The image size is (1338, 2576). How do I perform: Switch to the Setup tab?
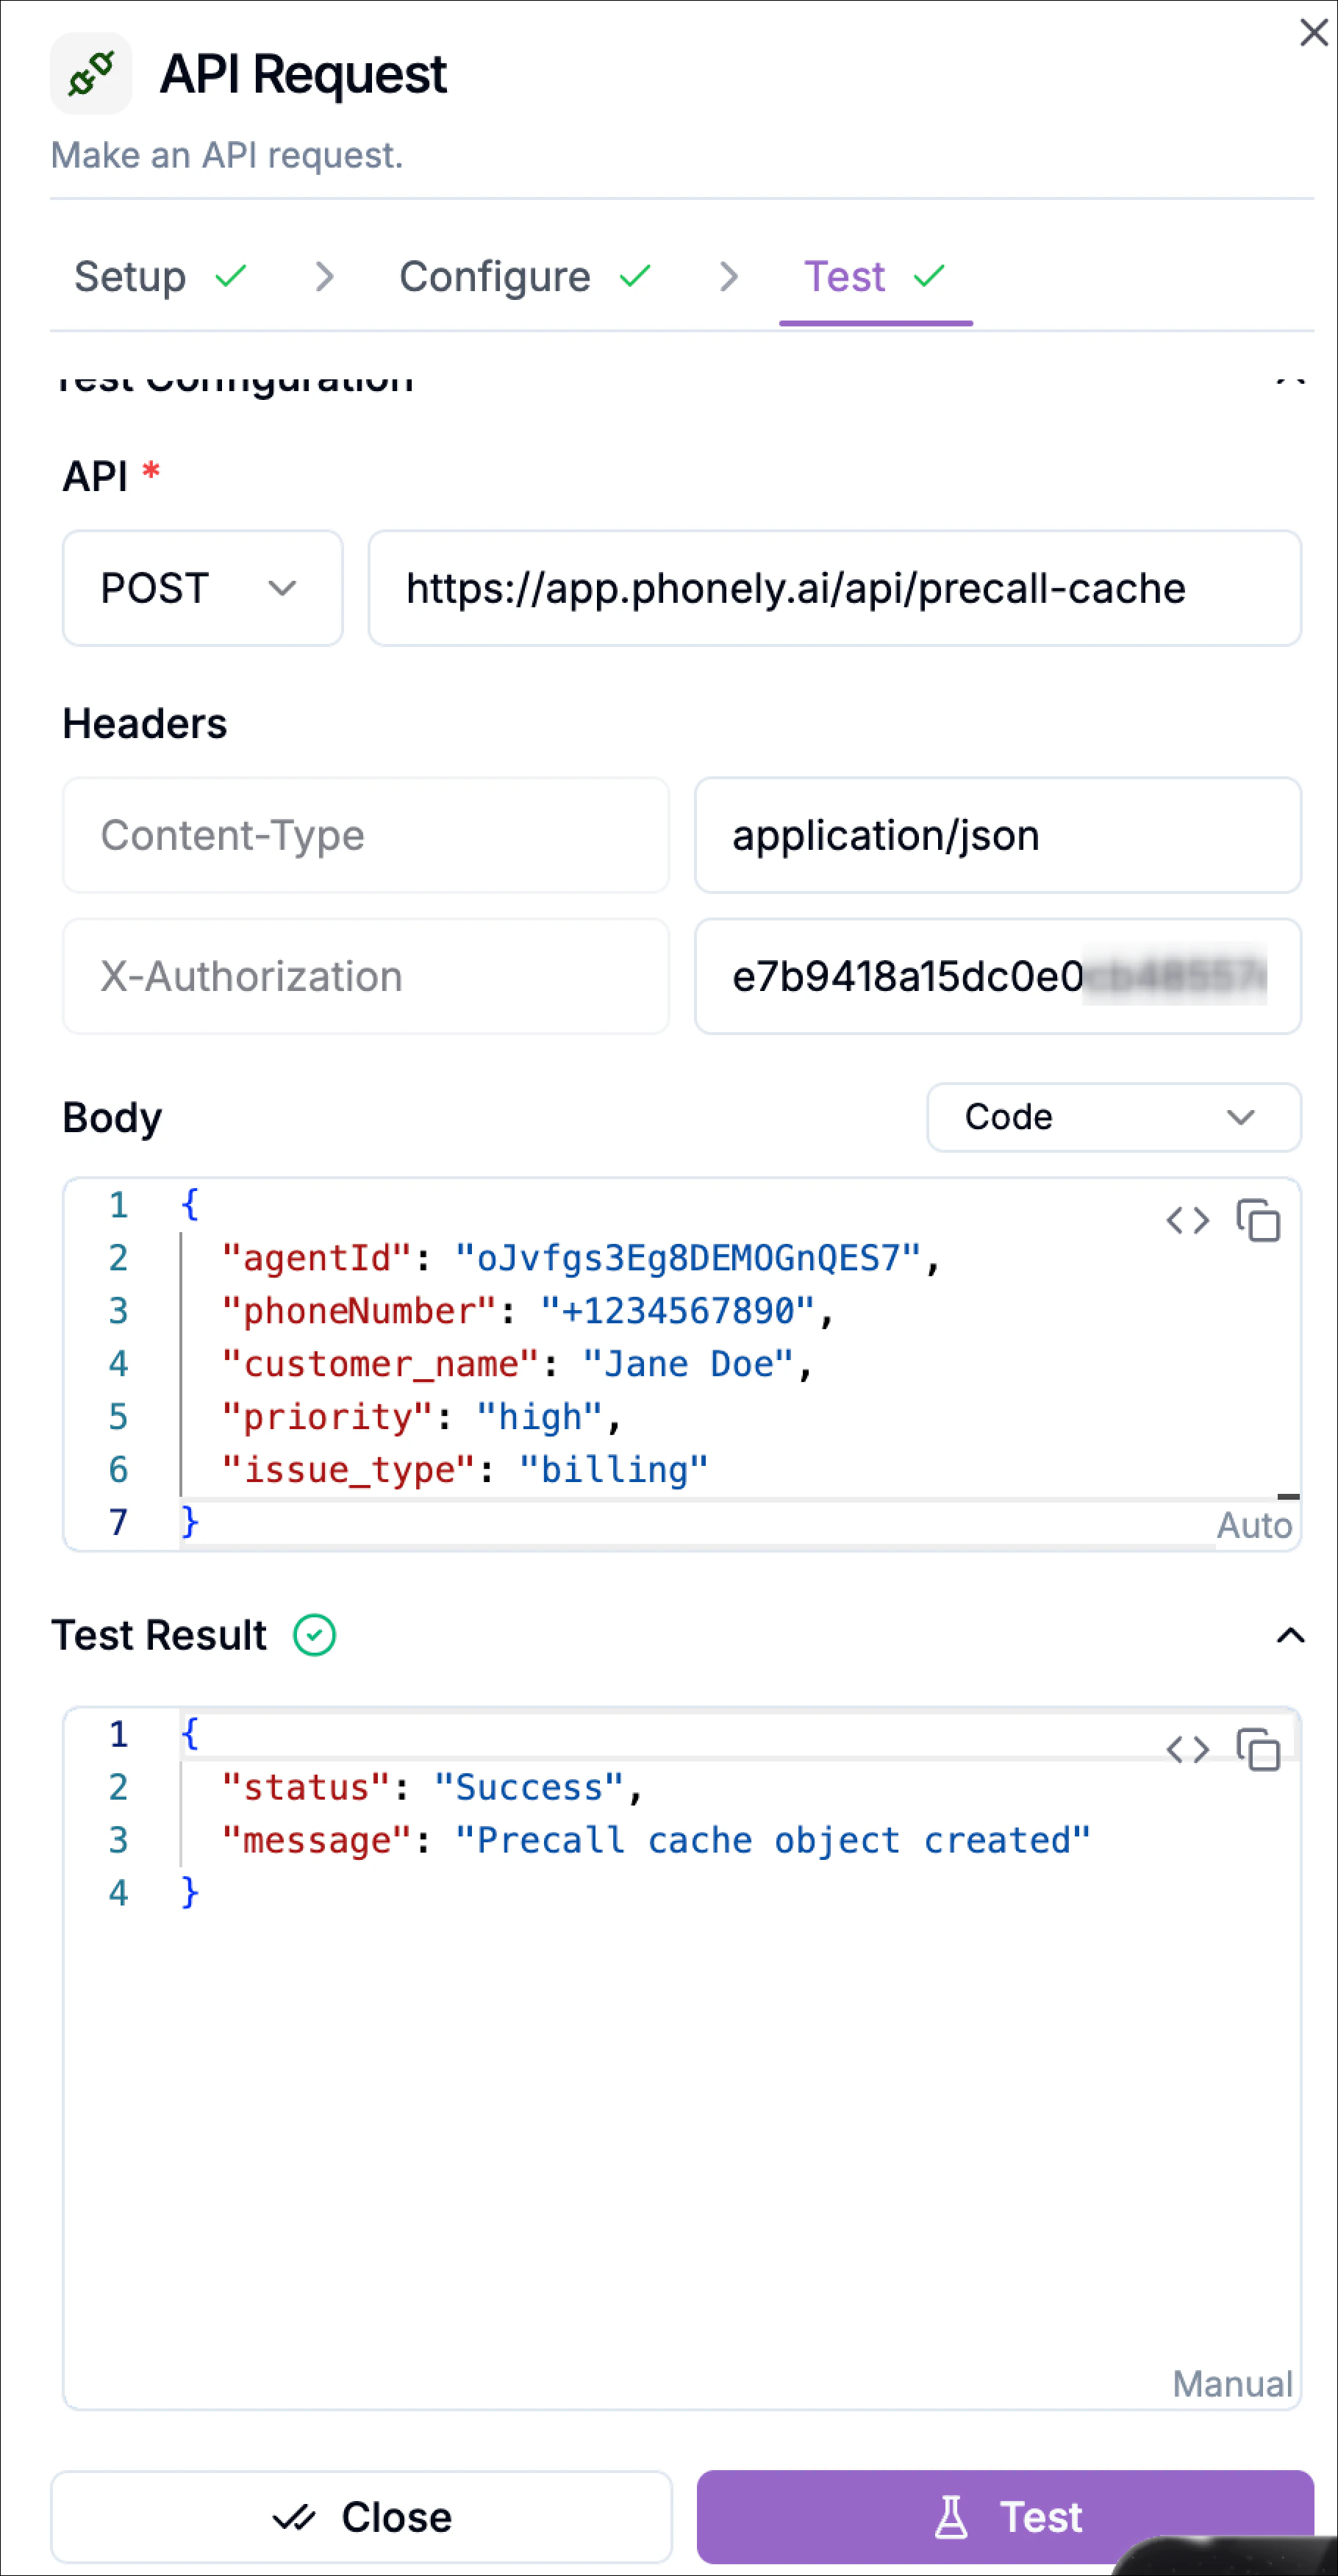coord(130,276)
